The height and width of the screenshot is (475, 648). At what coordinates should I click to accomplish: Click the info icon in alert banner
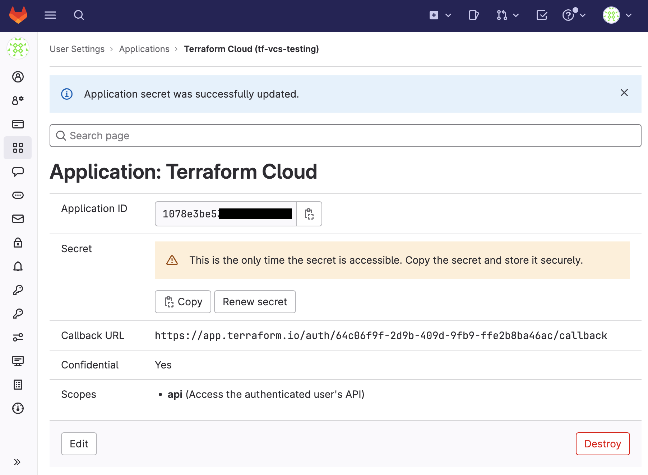click(67, 94)
